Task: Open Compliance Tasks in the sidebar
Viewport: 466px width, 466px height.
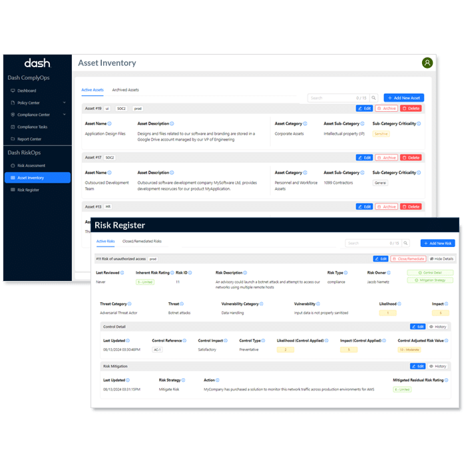Action: [29, 127]
